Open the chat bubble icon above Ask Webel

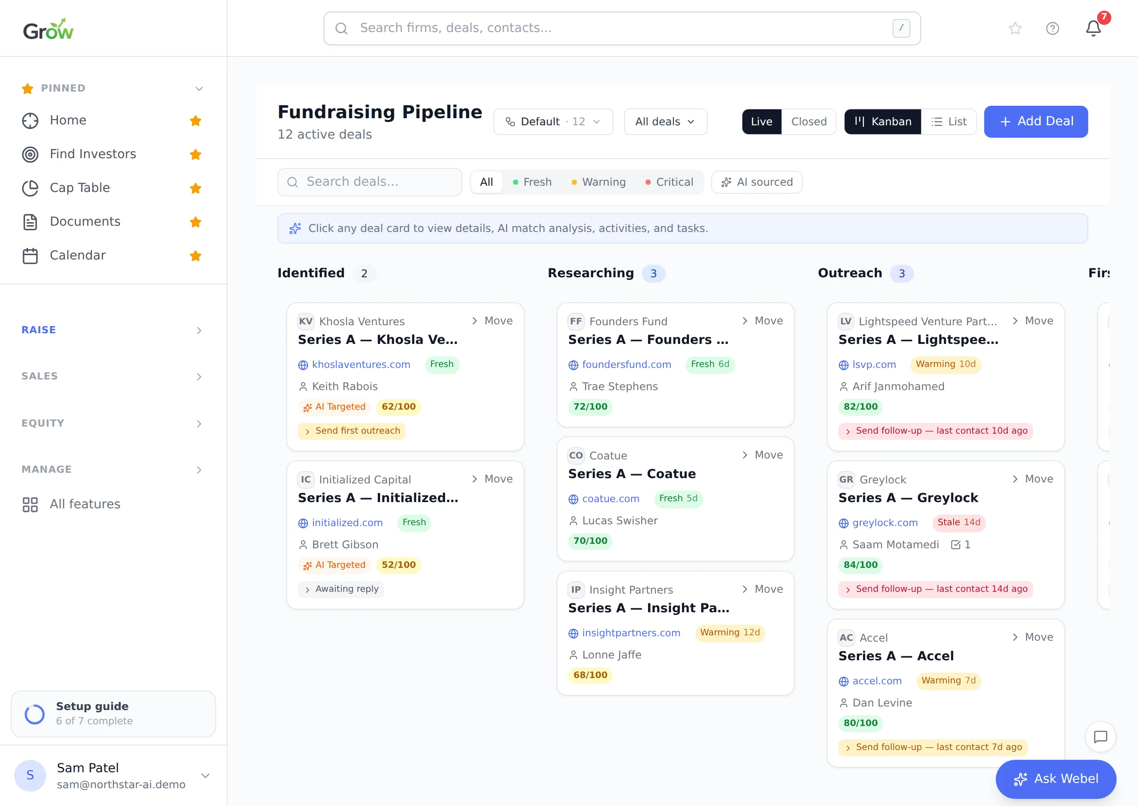(1100, 737)
